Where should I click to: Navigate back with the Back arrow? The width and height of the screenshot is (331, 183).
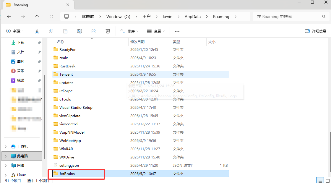9,17
